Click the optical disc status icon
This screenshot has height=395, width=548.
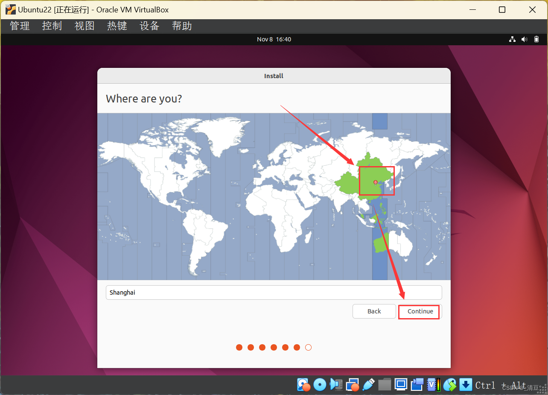[320, 385]
